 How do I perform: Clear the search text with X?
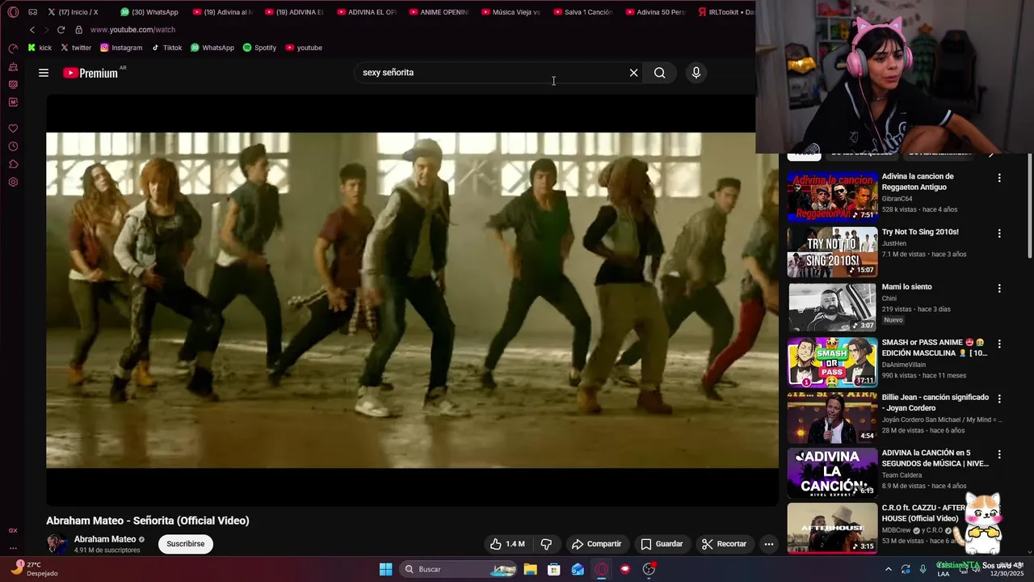pyautogui.click(x=634, y=73)
